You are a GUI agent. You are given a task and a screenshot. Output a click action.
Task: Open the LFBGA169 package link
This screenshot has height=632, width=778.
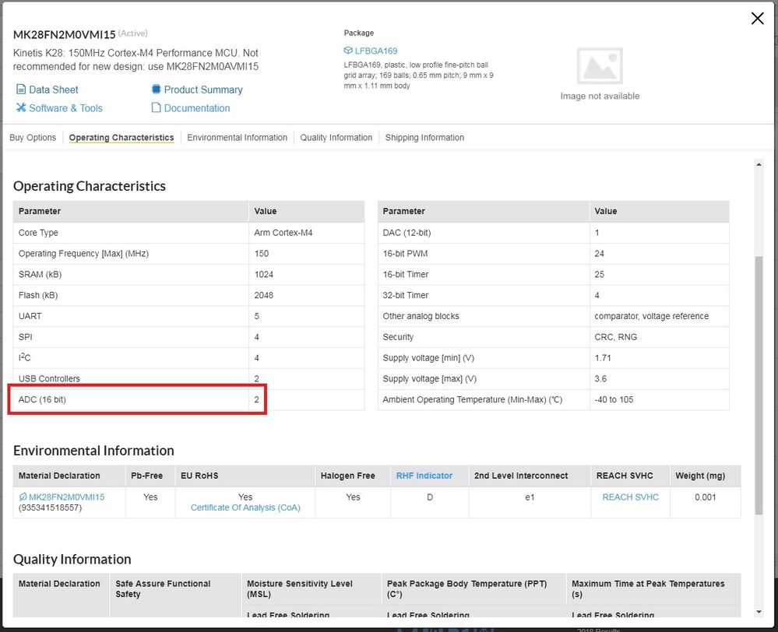tap(376, 51)
